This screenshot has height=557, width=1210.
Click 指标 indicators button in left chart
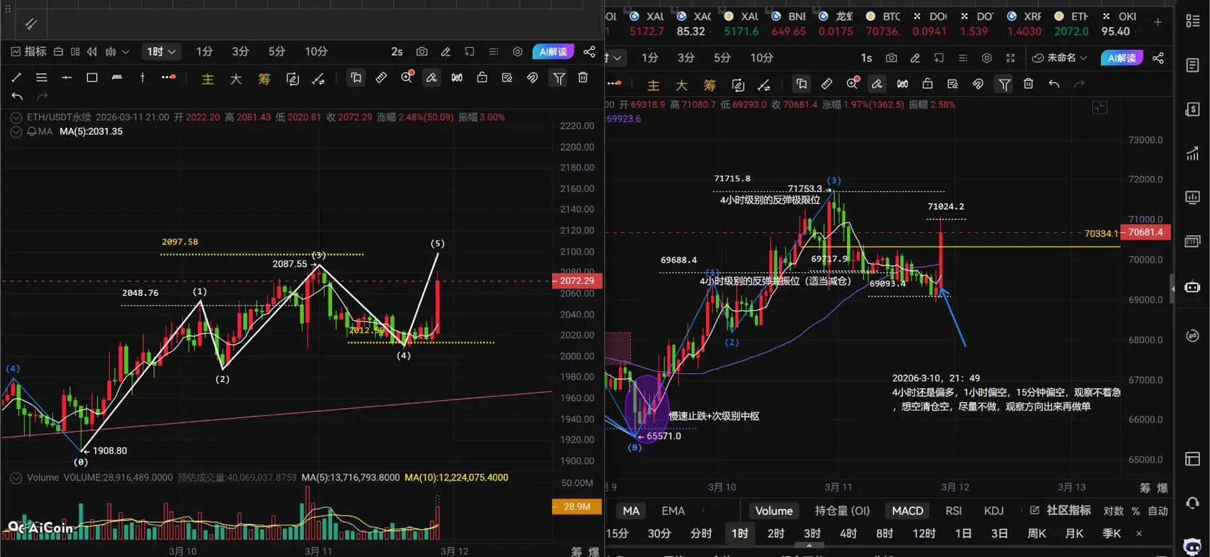pos(29,51)
